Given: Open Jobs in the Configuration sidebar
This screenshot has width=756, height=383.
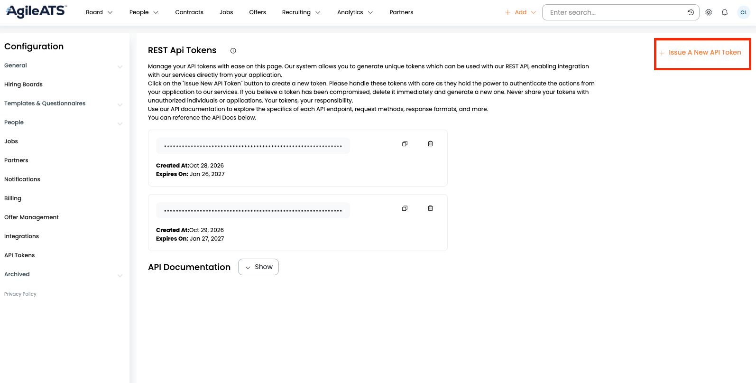Looking at the screenshot, I should 11,141.
